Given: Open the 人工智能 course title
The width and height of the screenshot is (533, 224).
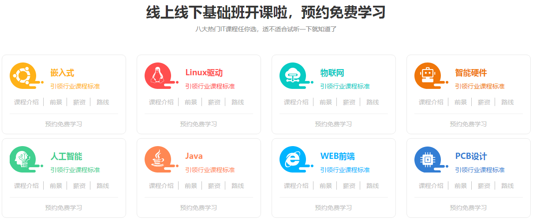Looking at the screenshot, I should [66, 156].
